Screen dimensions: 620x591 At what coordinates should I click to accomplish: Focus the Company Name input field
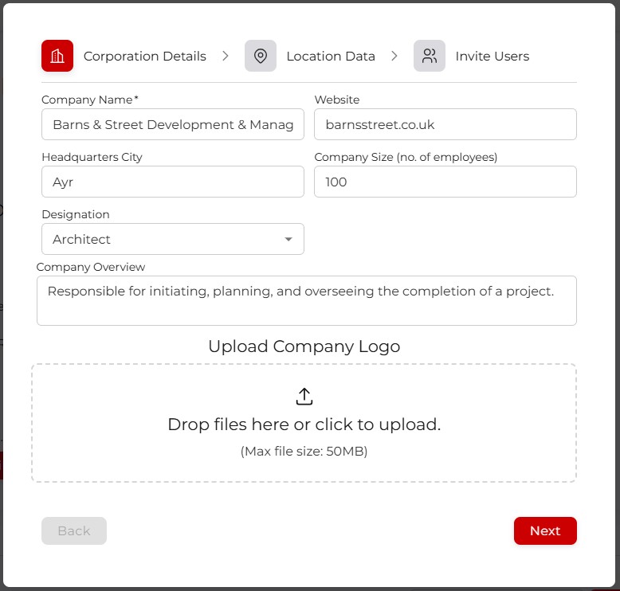173,124
